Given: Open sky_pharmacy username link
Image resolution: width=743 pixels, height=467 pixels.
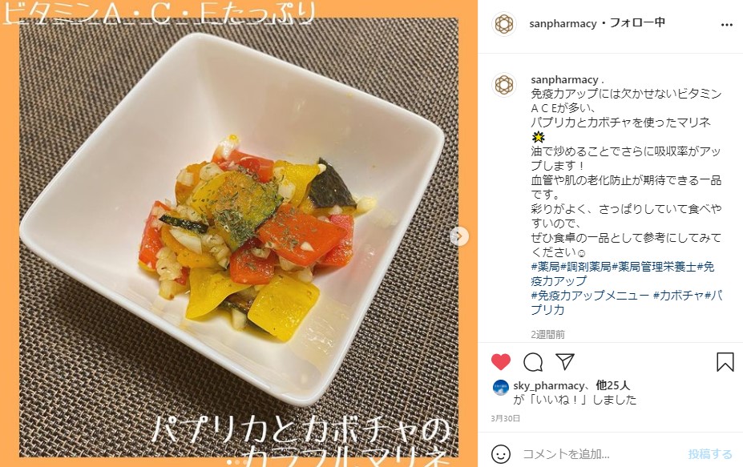Looking at the screenshot, I should tap(549, 385).
